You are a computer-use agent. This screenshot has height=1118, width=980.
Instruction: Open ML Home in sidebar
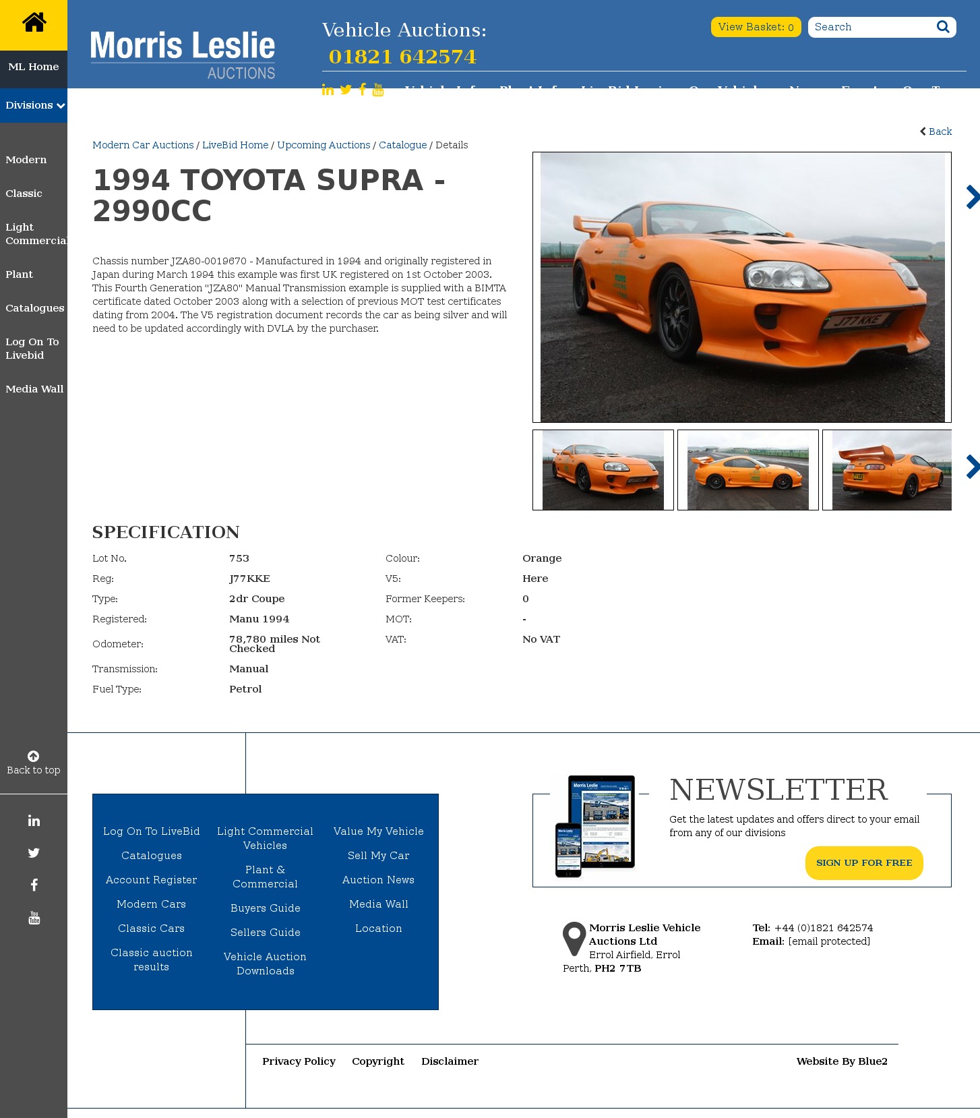click(x=34, y=67)
